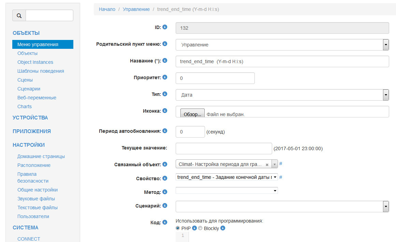The height and width of the screenshot is (242, 396).
Task: Click info icon beside Приоритет label
Action: [165, 77]
